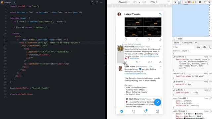
Task: Edit the 375 viewport width field
Action: point(135,2)
